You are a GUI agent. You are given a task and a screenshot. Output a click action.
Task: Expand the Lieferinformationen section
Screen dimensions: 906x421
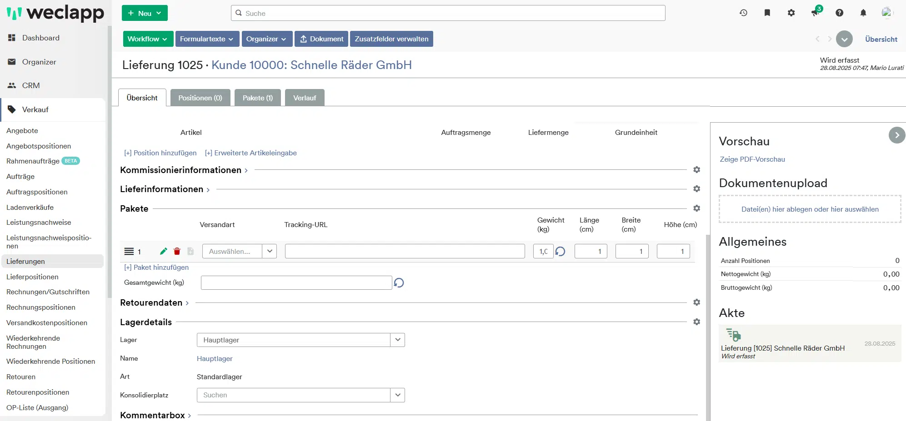click(x=165, y=189)
